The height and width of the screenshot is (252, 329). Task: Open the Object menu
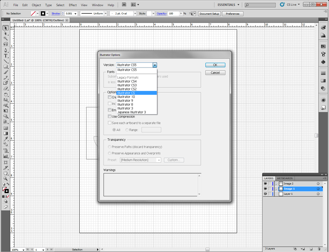pos(36,5)
